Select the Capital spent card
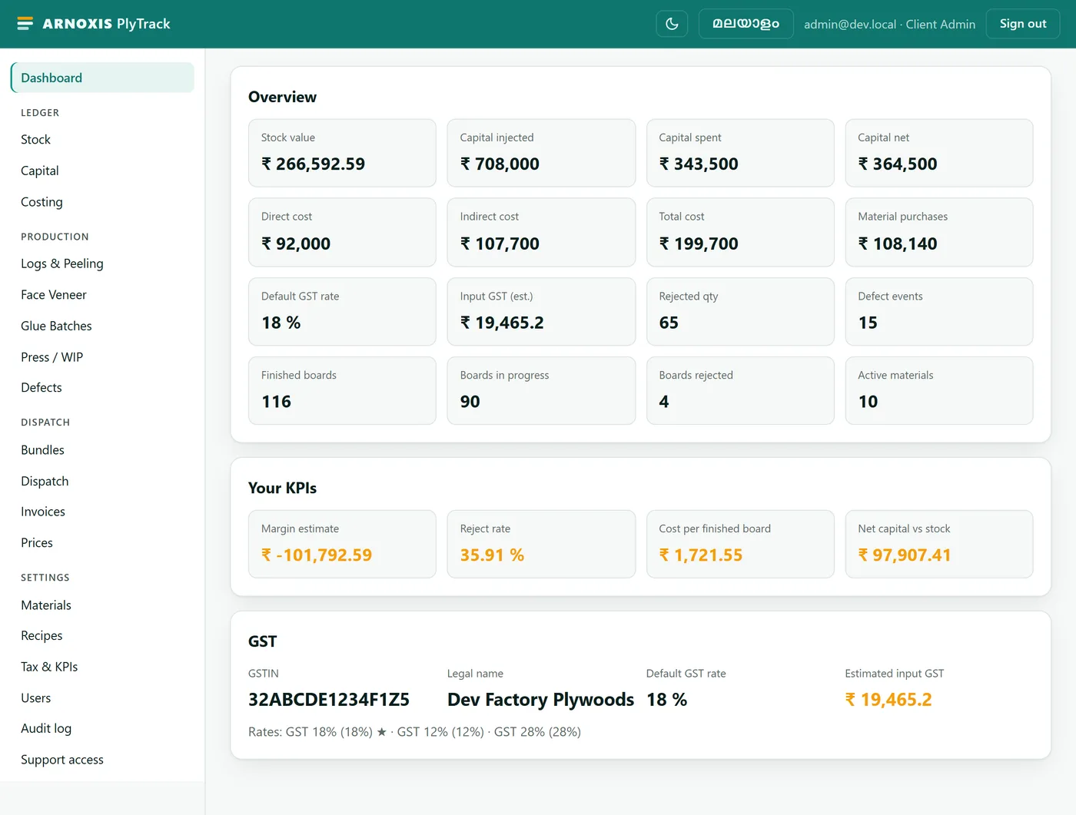The width and height of the screenshot is (1076, 815). pyautogui.click(x=740, y=153)
